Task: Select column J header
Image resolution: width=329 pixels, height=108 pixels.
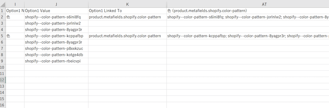Action: [56, 4]
